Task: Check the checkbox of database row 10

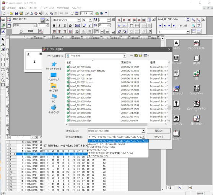Action: pyautogui.click(x=8, y=172)
